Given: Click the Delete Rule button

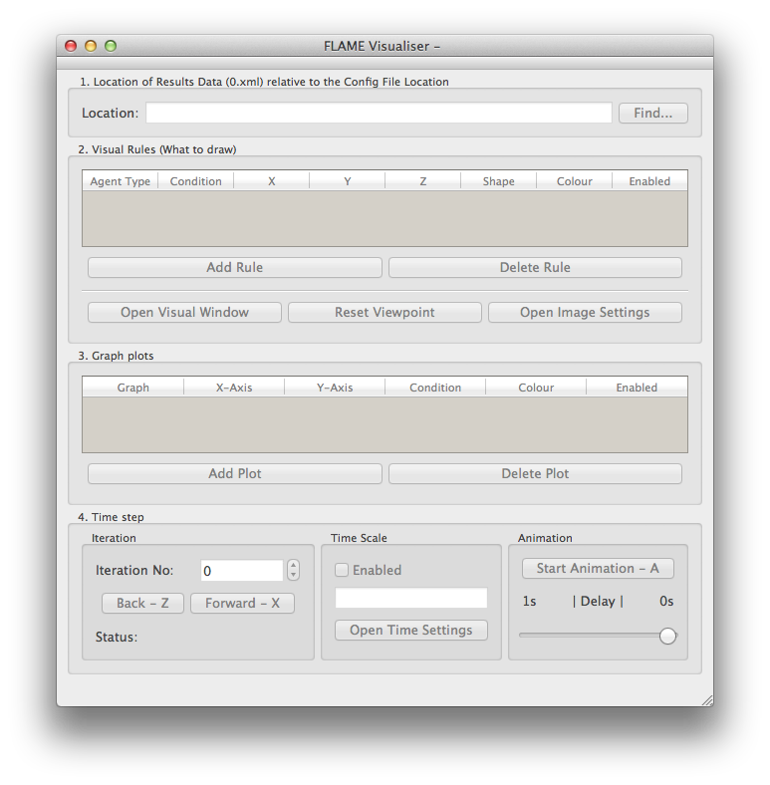Looking at the screenshot, I should point(535,267).
